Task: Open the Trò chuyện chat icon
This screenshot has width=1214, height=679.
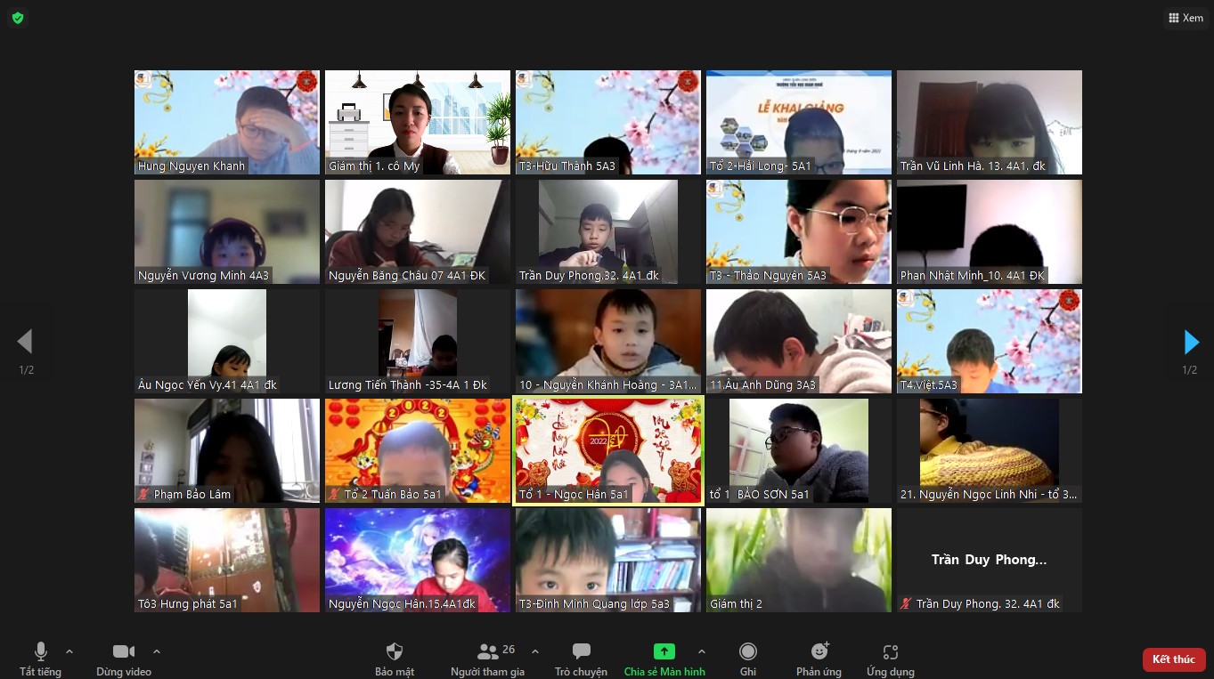Action: [x=581, y=652]
